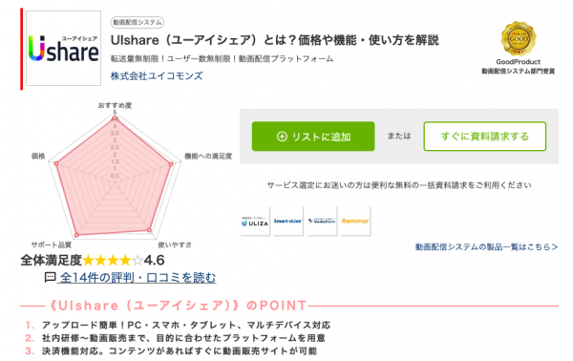The image size is (573, 361).
Task: Open 動画配信システムの製品一覧はこちら link
Action: [486, 247]
